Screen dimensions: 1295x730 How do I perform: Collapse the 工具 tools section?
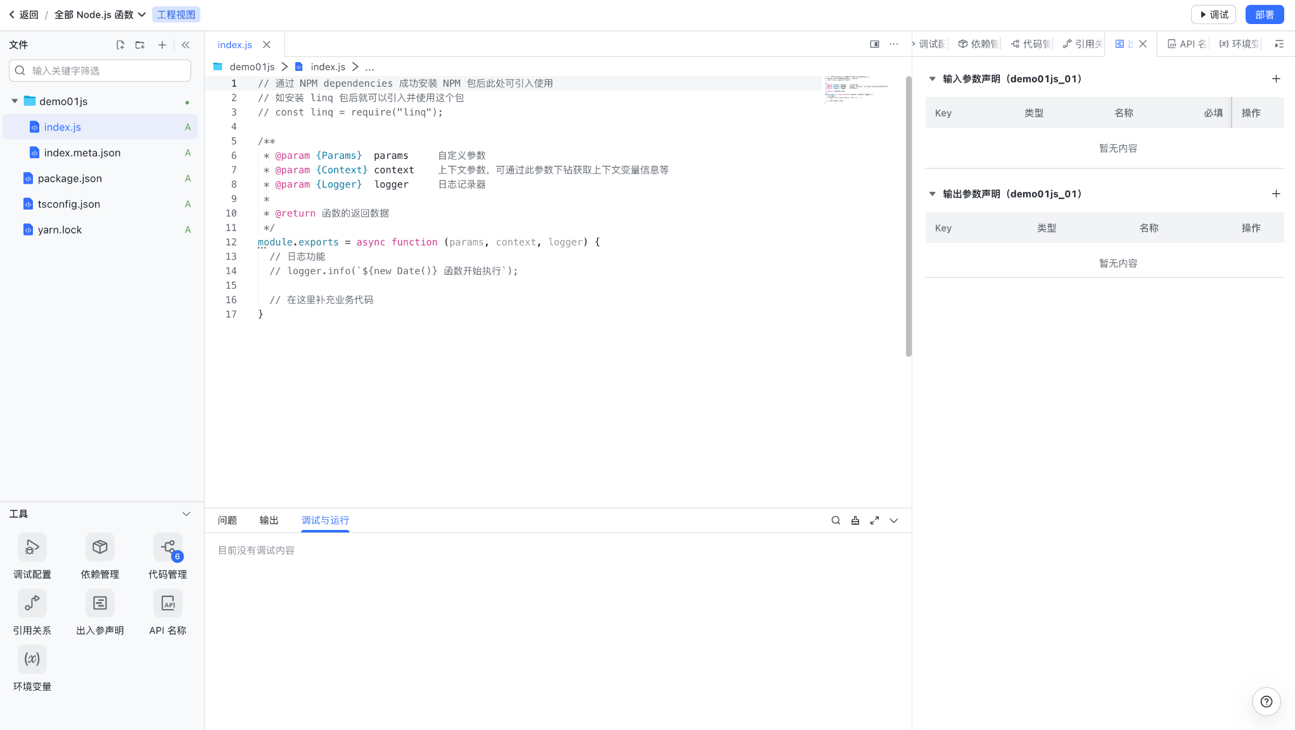(186, 514)
